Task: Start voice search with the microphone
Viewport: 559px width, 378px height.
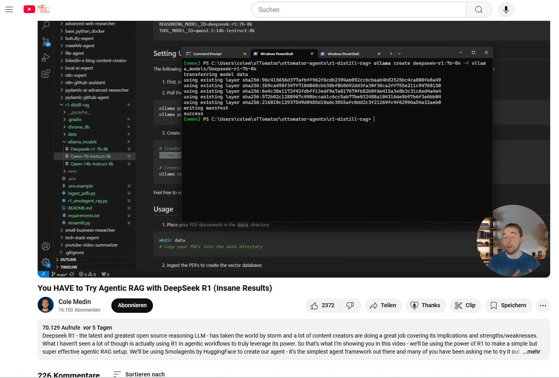Action: tap(506, 10)
